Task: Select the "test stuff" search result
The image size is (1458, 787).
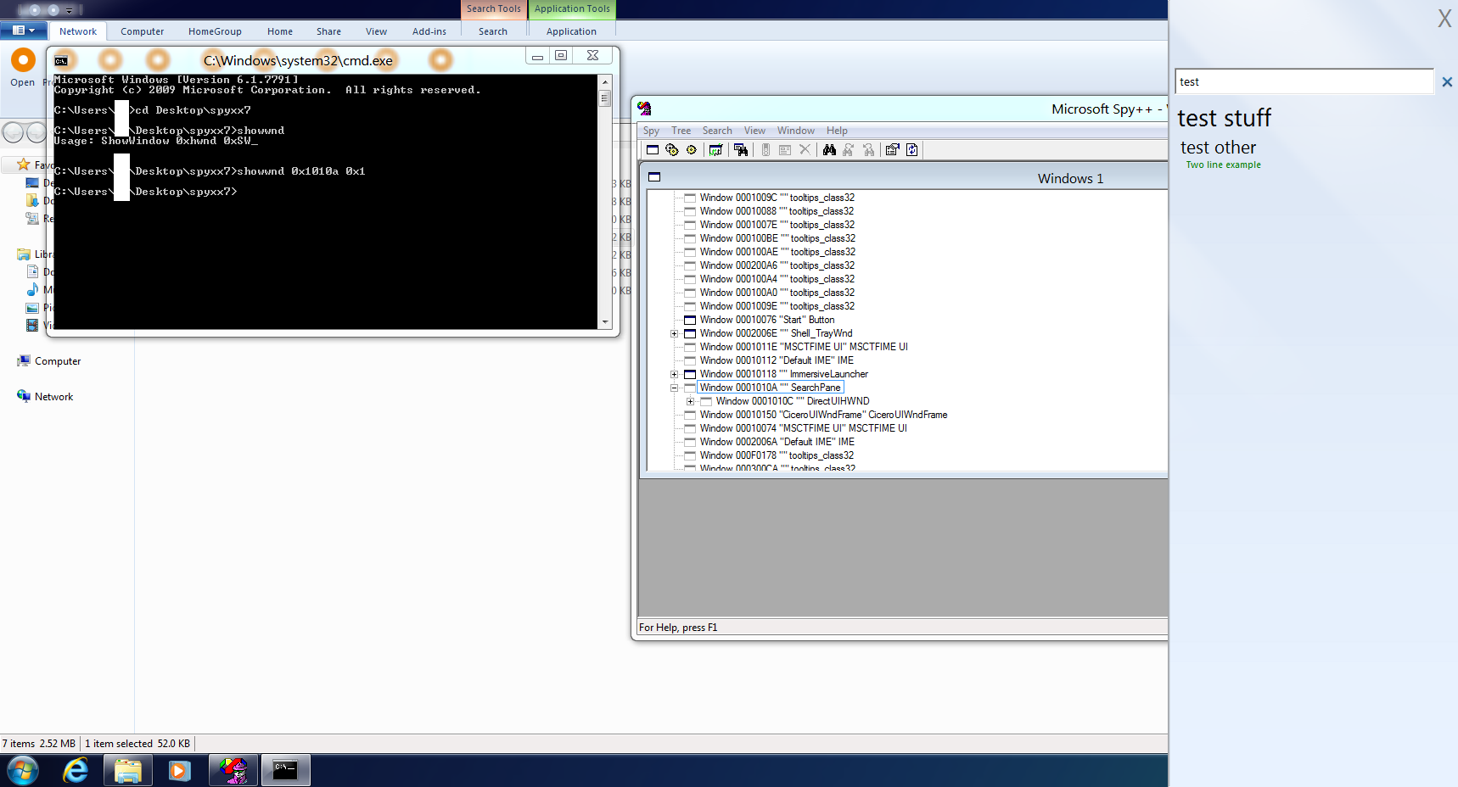Action: [x=1224, y=118]
